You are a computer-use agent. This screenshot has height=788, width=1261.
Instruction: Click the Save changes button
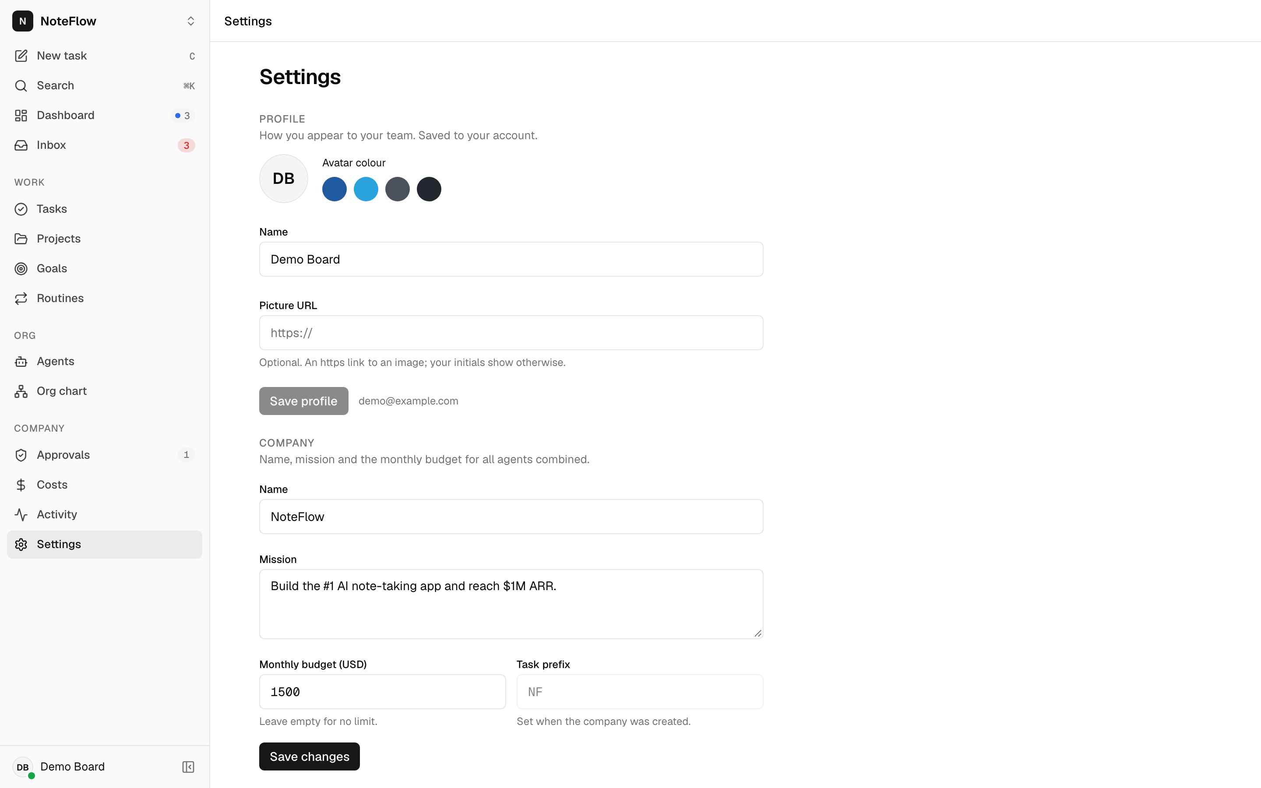[310, 756]
